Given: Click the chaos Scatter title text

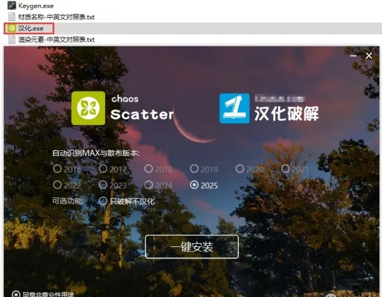Looking at the screenshot, I should [142, 108].
